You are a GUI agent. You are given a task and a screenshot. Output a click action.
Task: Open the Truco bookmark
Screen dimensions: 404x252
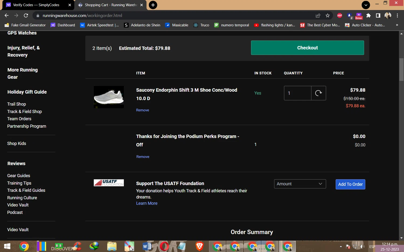pos(201,25)
